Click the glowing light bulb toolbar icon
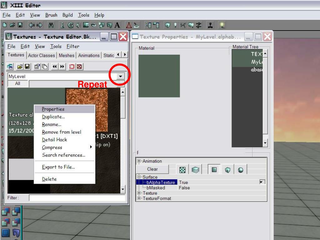 [x=222, y=25]
